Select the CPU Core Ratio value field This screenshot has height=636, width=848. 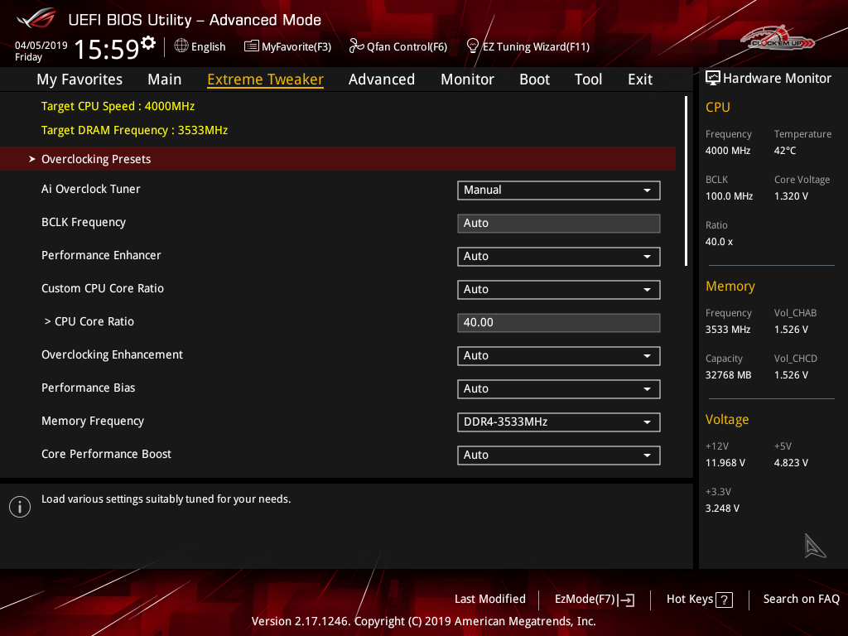(x=558, y=322)
